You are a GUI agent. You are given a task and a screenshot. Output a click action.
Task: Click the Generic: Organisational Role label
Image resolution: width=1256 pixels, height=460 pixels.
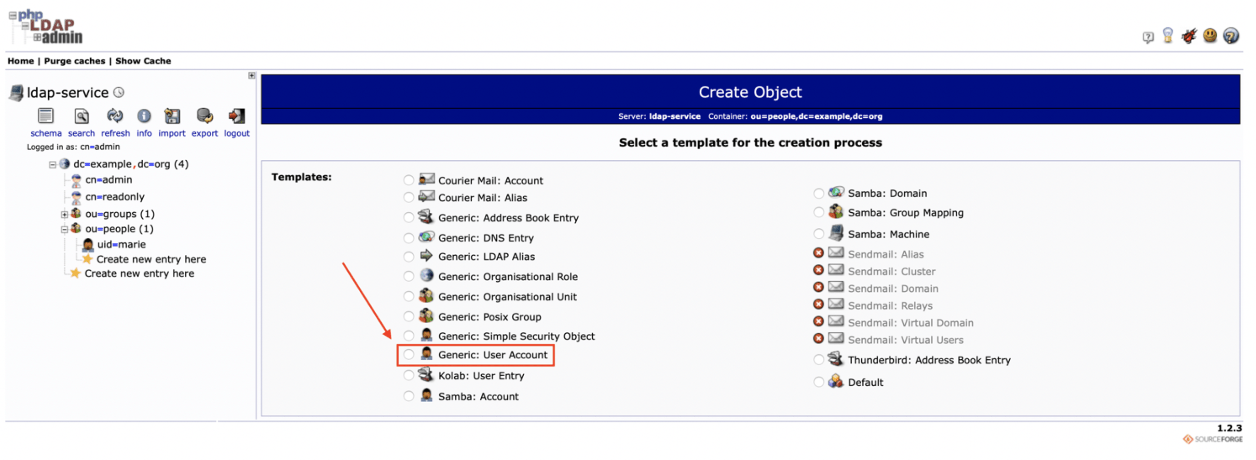pos(507,277)
